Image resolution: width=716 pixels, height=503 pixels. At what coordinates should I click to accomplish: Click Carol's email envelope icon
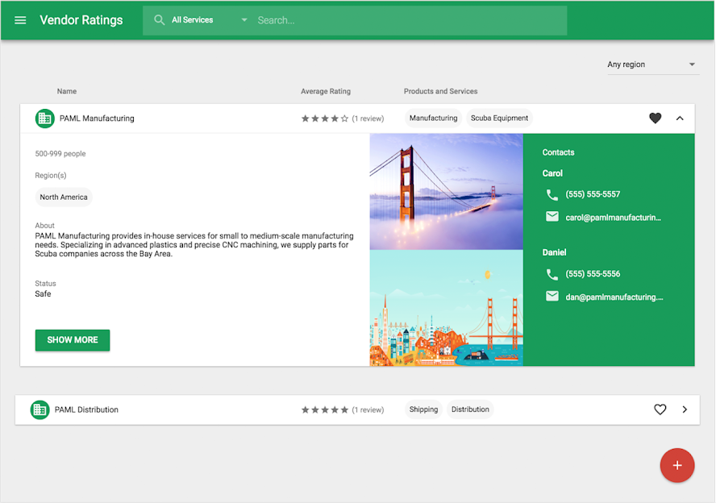point(552,216)
